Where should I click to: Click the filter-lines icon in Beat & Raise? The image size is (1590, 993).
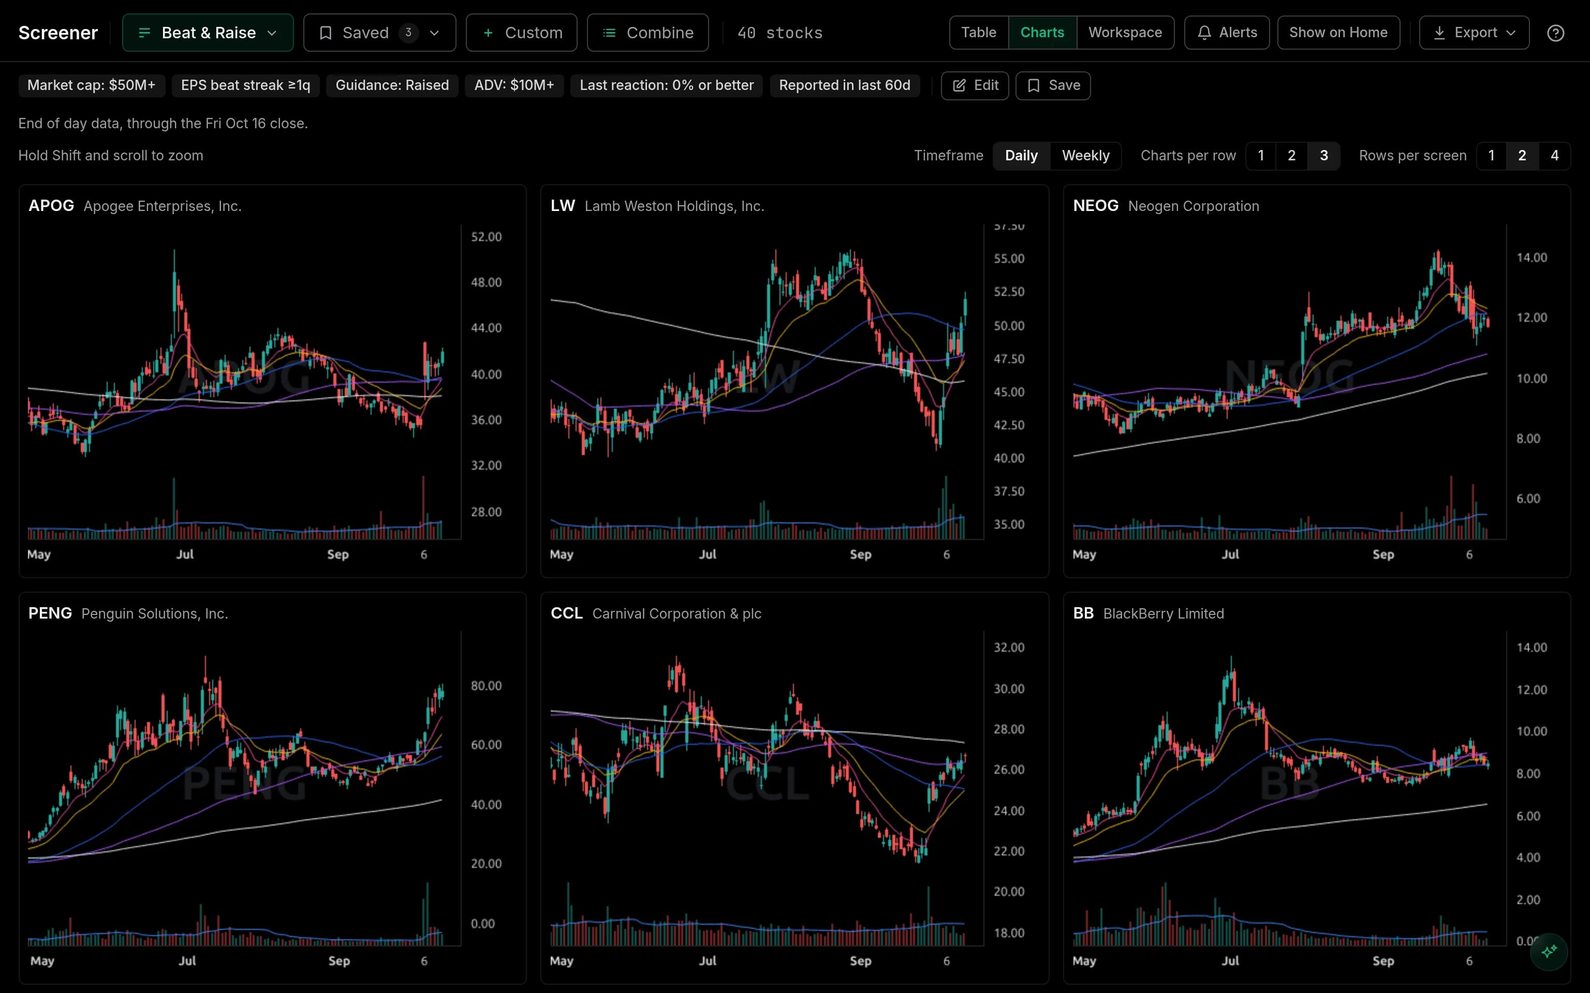click(144, 33)
